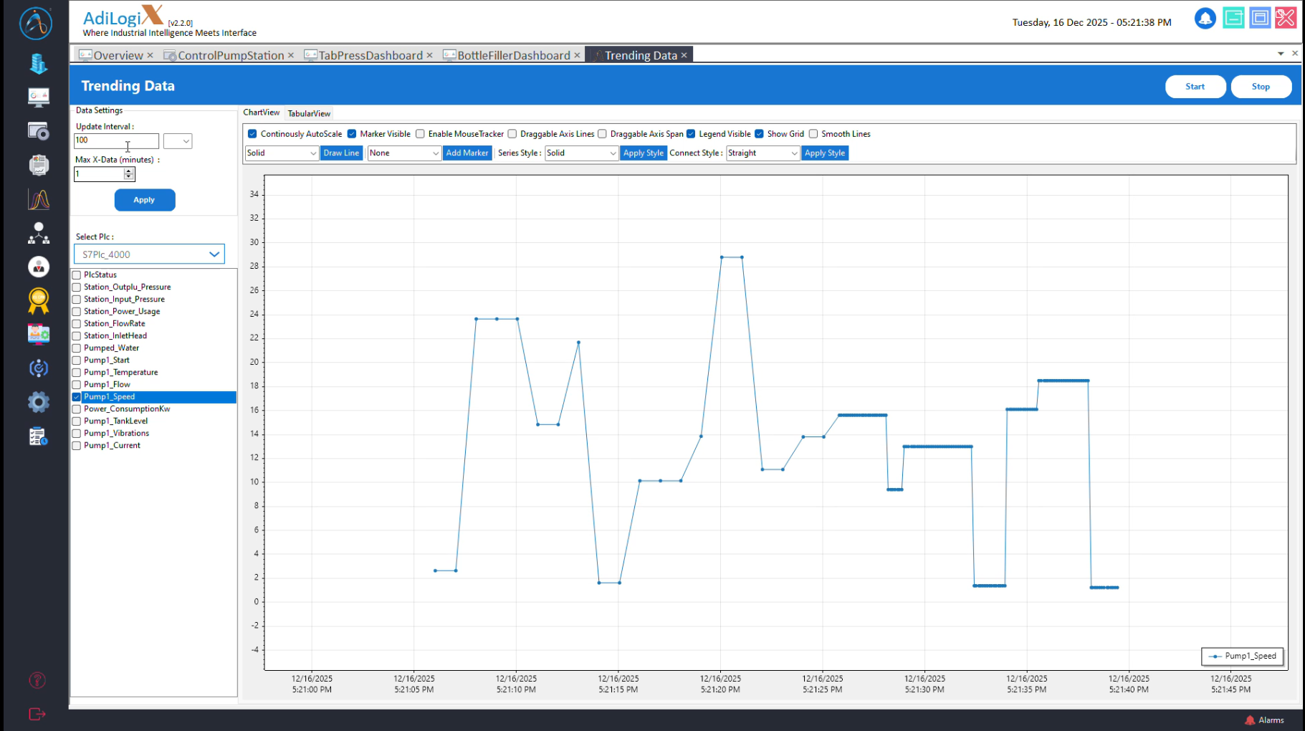Open the blue buildings sidebar icon
This screenshot has height=731, width=1305.
click(x=39, y=64)
